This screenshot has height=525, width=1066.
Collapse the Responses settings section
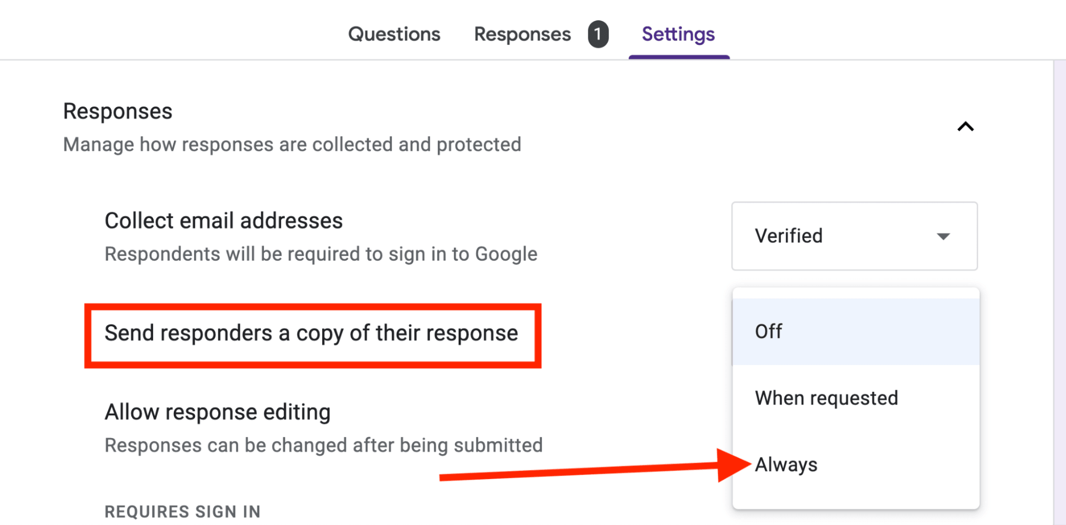[966, 126]
